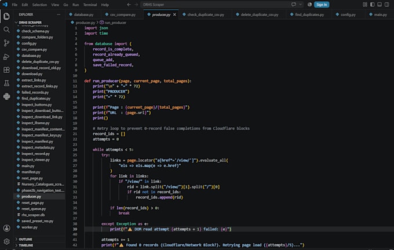Expand the OUTLINE section
This screenshot has height=250, width=394.
tap(25, 239)
